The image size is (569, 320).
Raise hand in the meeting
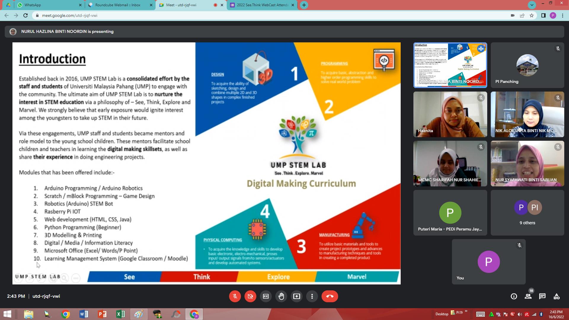[x=281, y=296]
